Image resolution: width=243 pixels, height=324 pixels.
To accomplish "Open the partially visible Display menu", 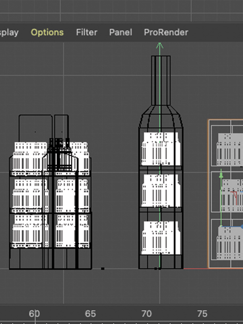I will pos(9,33).
